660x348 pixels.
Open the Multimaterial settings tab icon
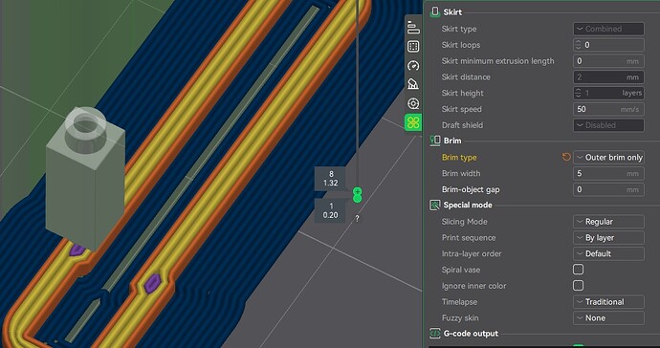coord(413,103)
